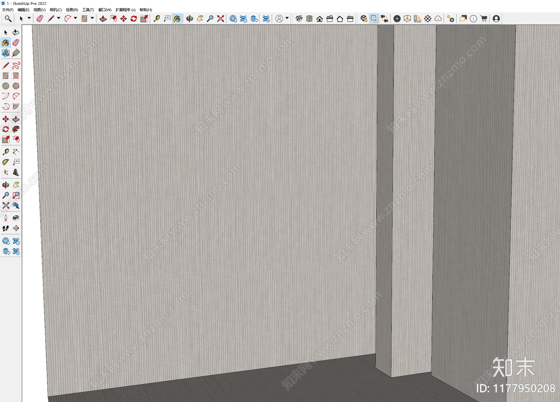
Task: Select Position Camera tool
Action: (6, 218)
